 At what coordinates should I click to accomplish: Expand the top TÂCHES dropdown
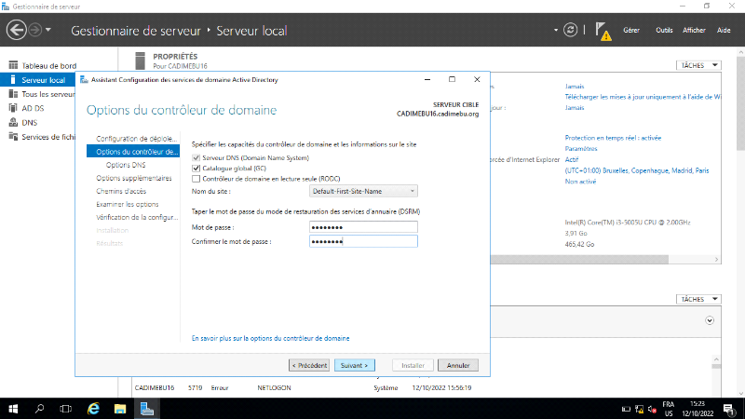(698, 66)
